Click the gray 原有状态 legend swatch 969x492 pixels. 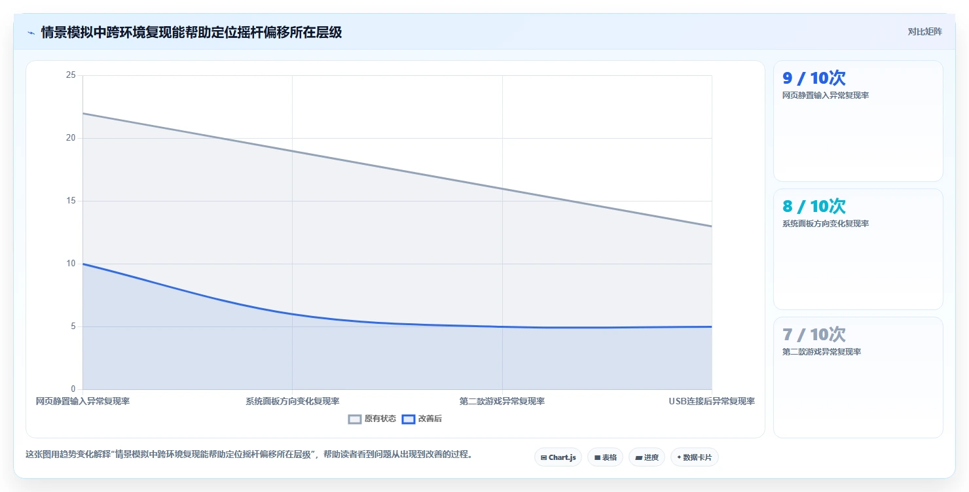click(x=355, y=419)
